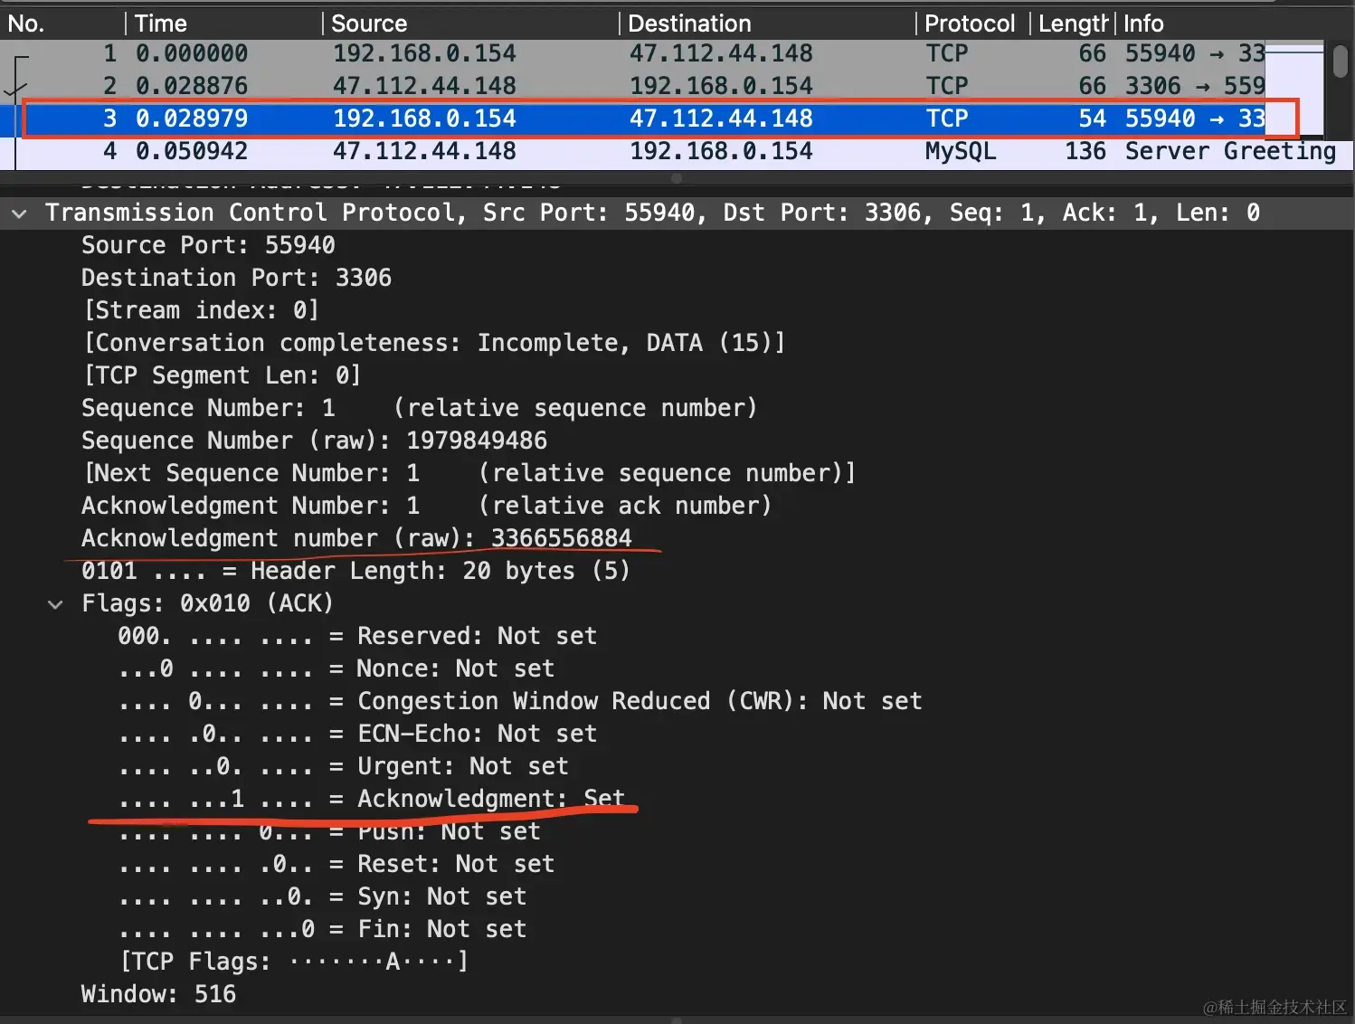Select the ECN-Echo: Not set flag
Viewport: 1355px width, 1024px height.
357,734
